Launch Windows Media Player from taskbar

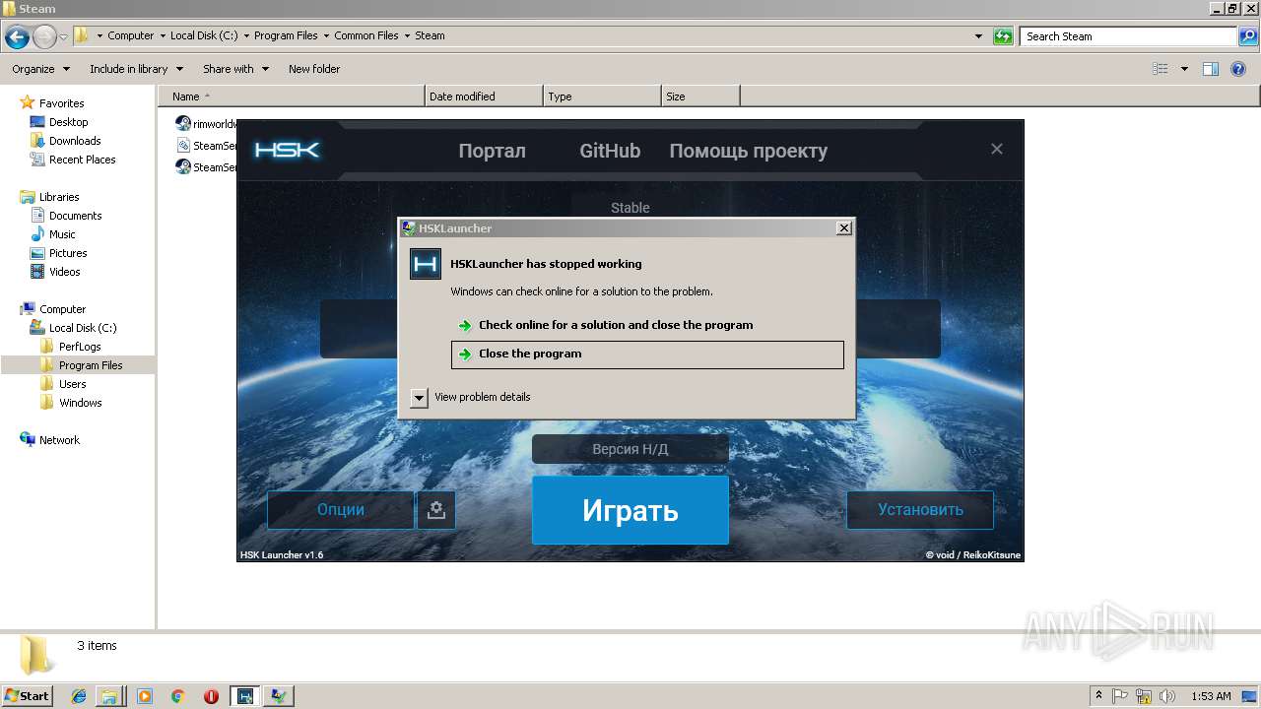pyautogui.click(x=145, y=696)
